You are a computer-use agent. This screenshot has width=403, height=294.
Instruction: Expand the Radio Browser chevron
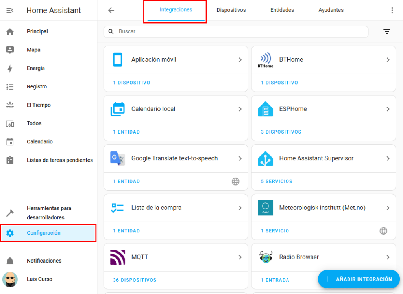pos(388,257)
